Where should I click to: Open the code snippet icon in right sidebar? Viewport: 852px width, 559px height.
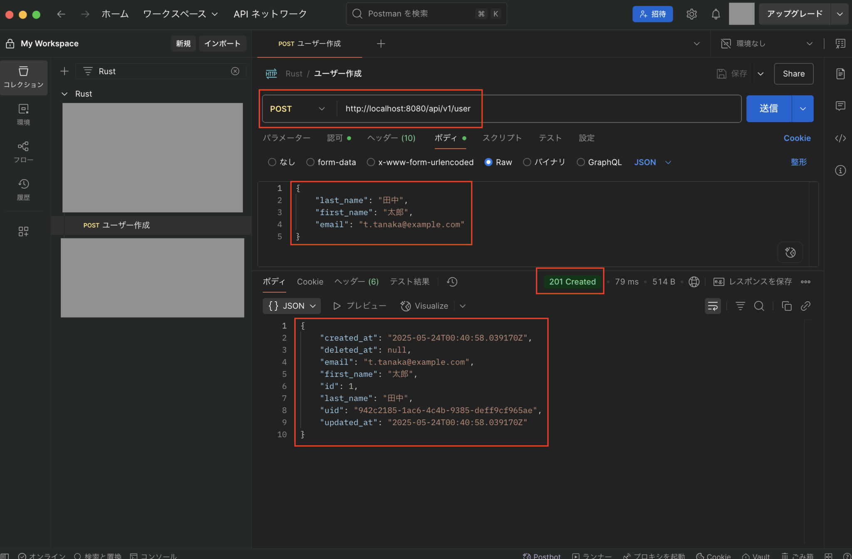pyautogui.click(x=840, y=138)
